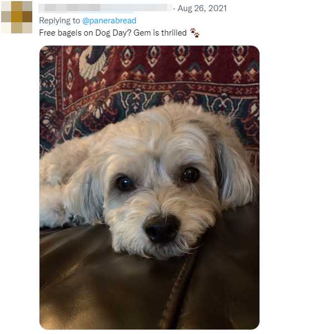
Task: Click the dog's right eye in photo
Action: click(191, 175)
